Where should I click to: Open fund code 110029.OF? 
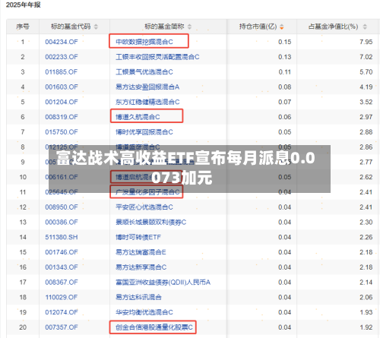click(x=62, y=297)
